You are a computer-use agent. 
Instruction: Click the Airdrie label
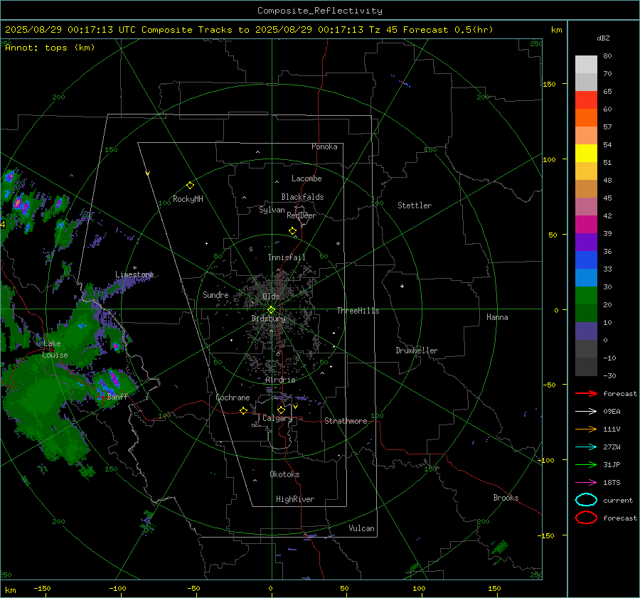[280, 380]
